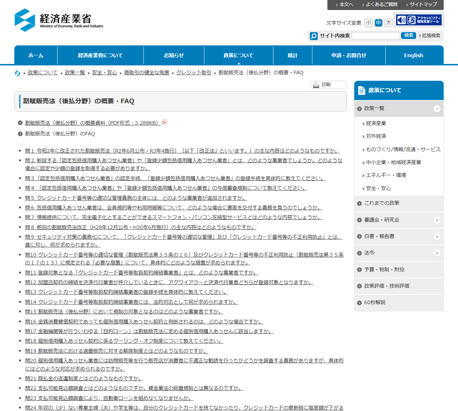Collapse the 政策一覧 sidebar section
The width and height of the screenshot is (458, 411).
point(437,109)
